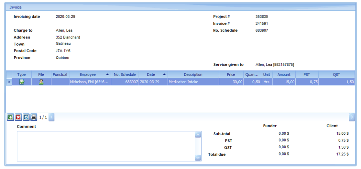Image resolution: width=361 pixels, height=169 pixels.
Task: Click project number 353835
Action: coord(262,17)
